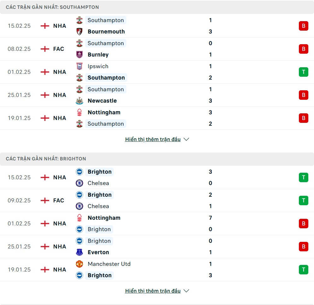314x305 pixels.
Task: Click the Chelsea crest in the 15.02.25 match
Action: pos(79,183)
